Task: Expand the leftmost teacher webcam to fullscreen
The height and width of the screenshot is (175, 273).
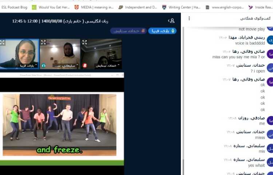Action: pyautogui.click(x=2, y=42)
